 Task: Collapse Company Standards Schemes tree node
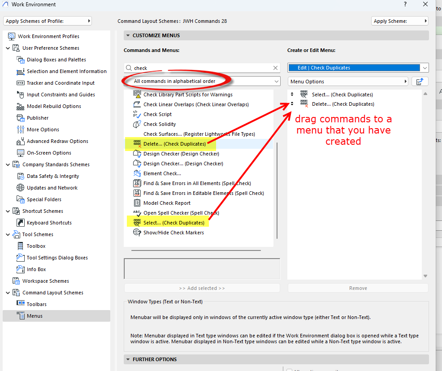(x=8, y=164)
